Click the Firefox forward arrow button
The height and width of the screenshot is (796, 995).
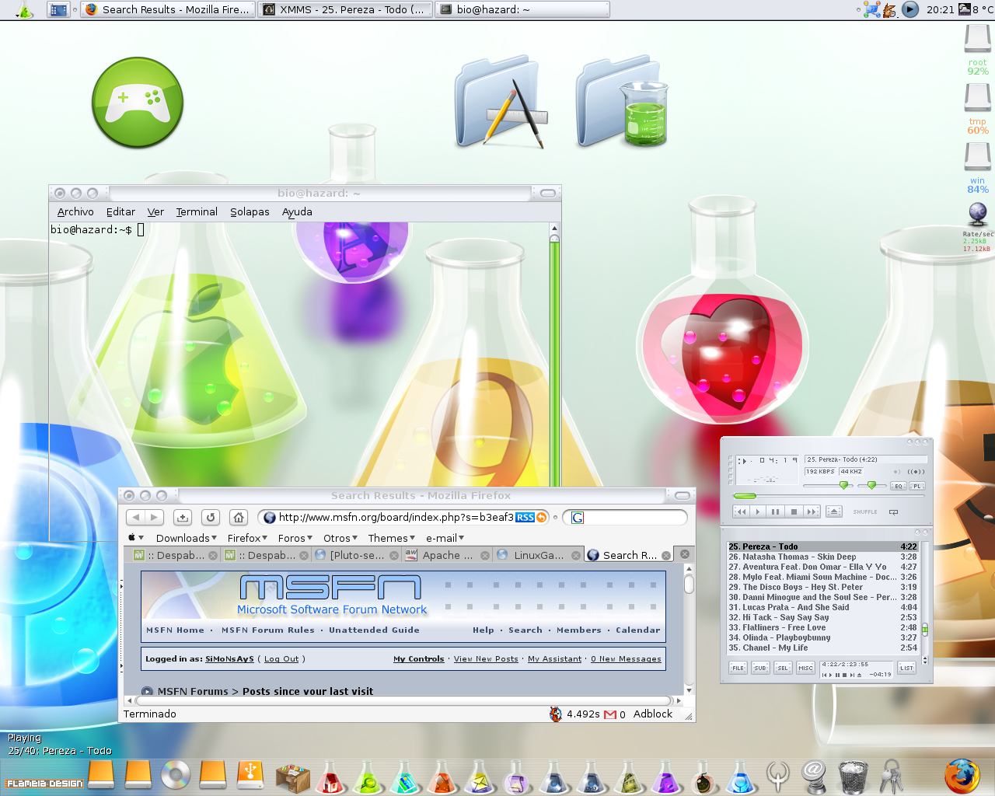point(154,517)
